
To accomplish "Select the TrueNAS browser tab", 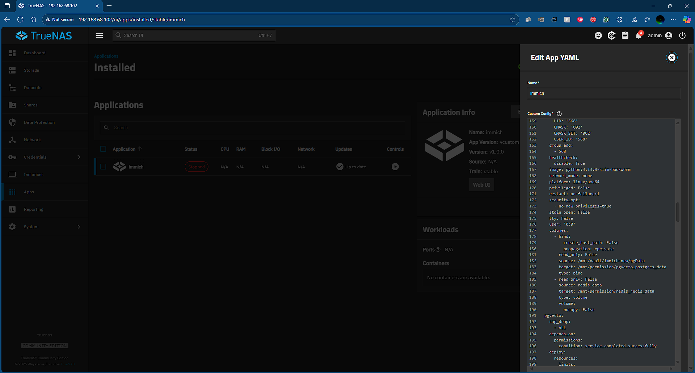I will 59,6.
